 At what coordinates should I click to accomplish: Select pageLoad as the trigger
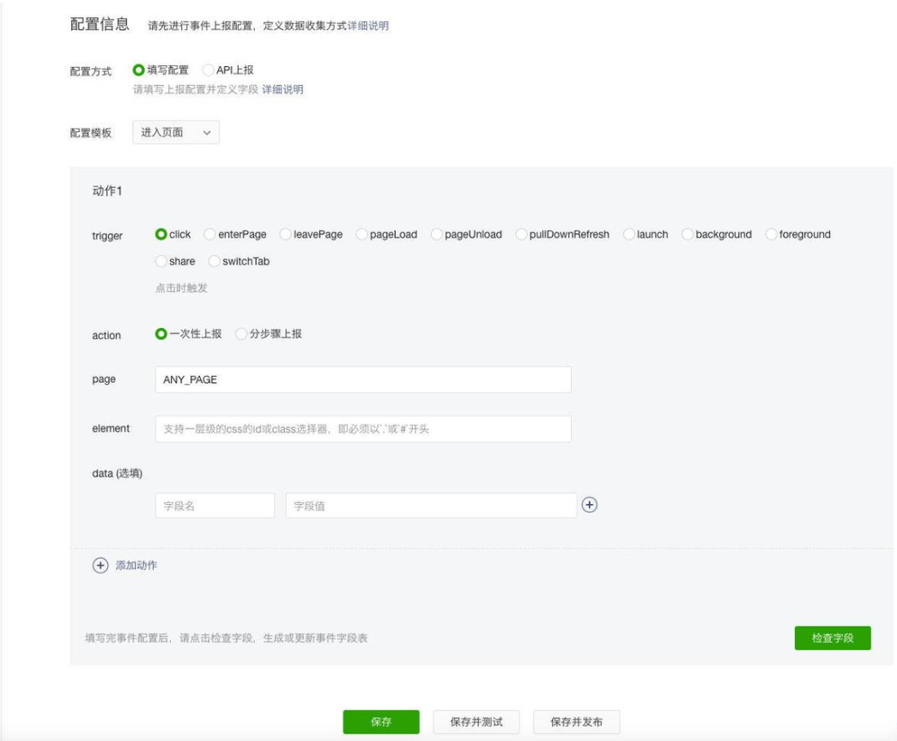coord(362,234)
